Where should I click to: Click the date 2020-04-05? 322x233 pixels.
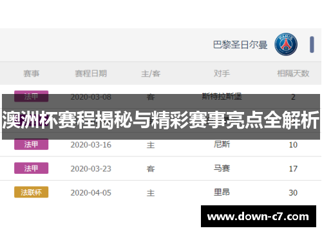[x=91, y=193]
